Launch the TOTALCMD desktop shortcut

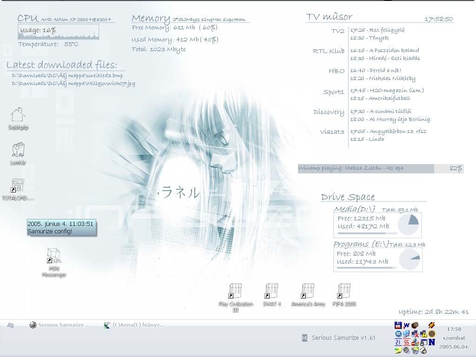pyautogui.click(x=18, y=186)
